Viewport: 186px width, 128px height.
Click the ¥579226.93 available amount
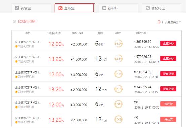click(143, 57)
